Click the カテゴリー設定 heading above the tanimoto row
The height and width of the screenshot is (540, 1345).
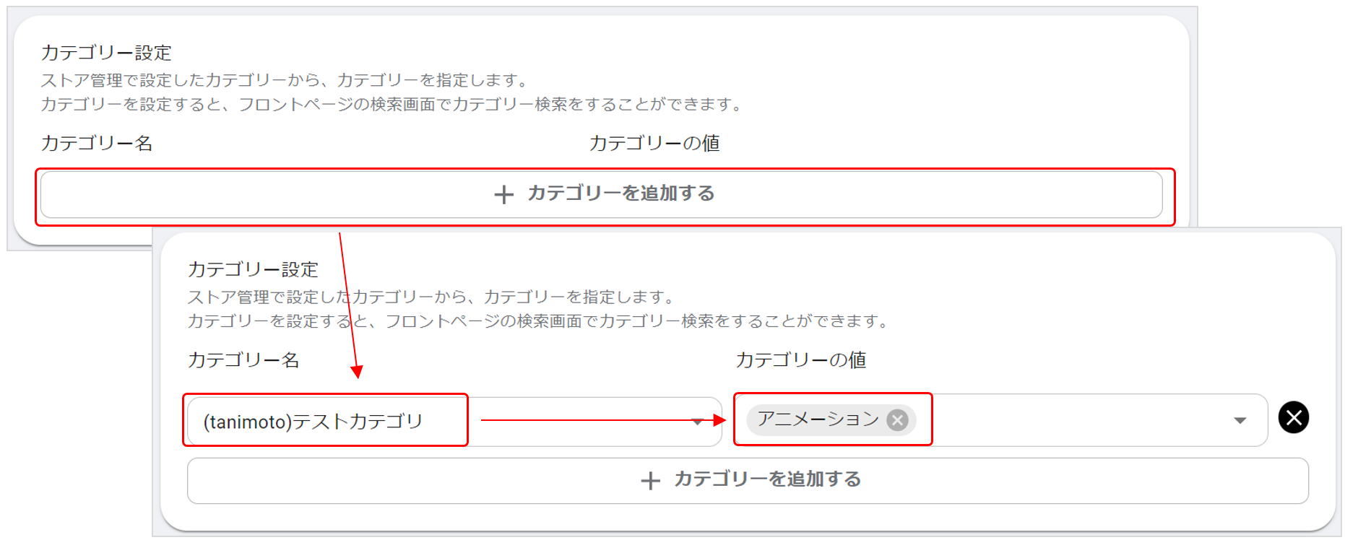253,269
